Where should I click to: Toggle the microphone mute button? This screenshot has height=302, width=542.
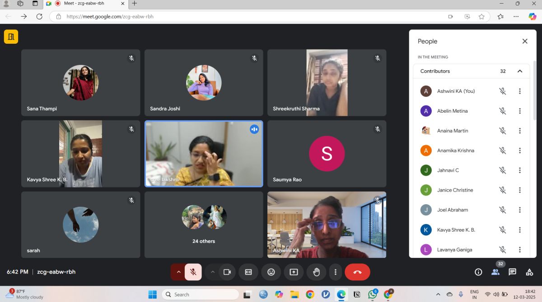(193, 272)
